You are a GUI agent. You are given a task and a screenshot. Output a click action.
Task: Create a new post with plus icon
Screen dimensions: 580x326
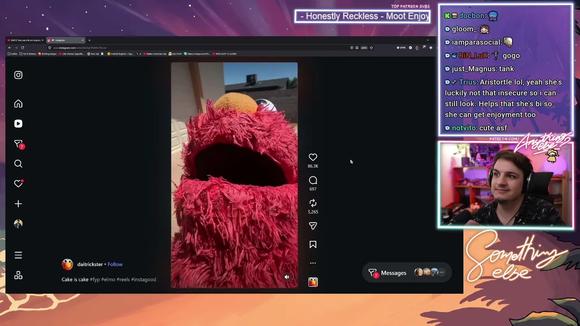coord(18,204)
